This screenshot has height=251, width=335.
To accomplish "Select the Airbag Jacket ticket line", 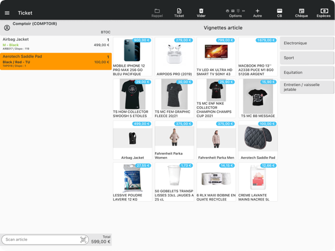I will (x=56, y=44).
